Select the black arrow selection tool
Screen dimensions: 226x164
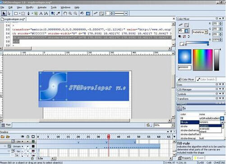pos(4,13)
